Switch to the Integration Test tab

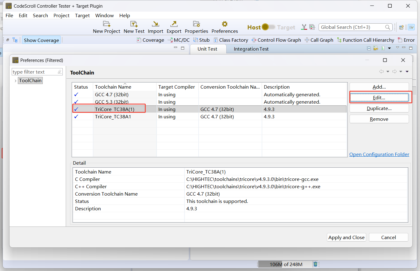click(x=251, y=49)
